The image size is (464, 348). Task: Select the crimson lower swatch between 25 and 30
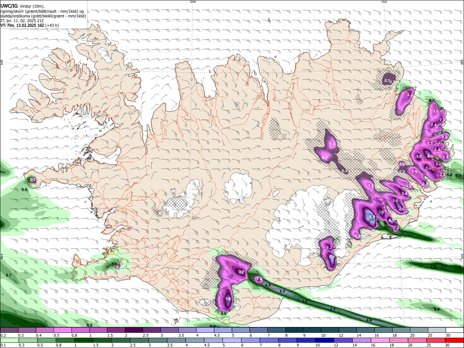click(x=436, y=340)
